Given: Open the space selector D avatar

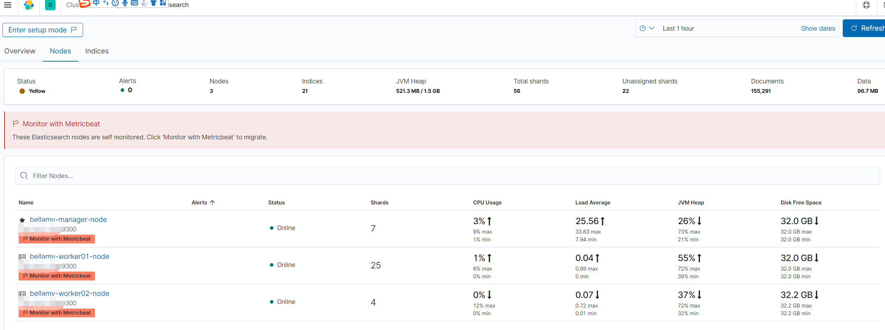Looking at the screenshot, I should [50, 5].
